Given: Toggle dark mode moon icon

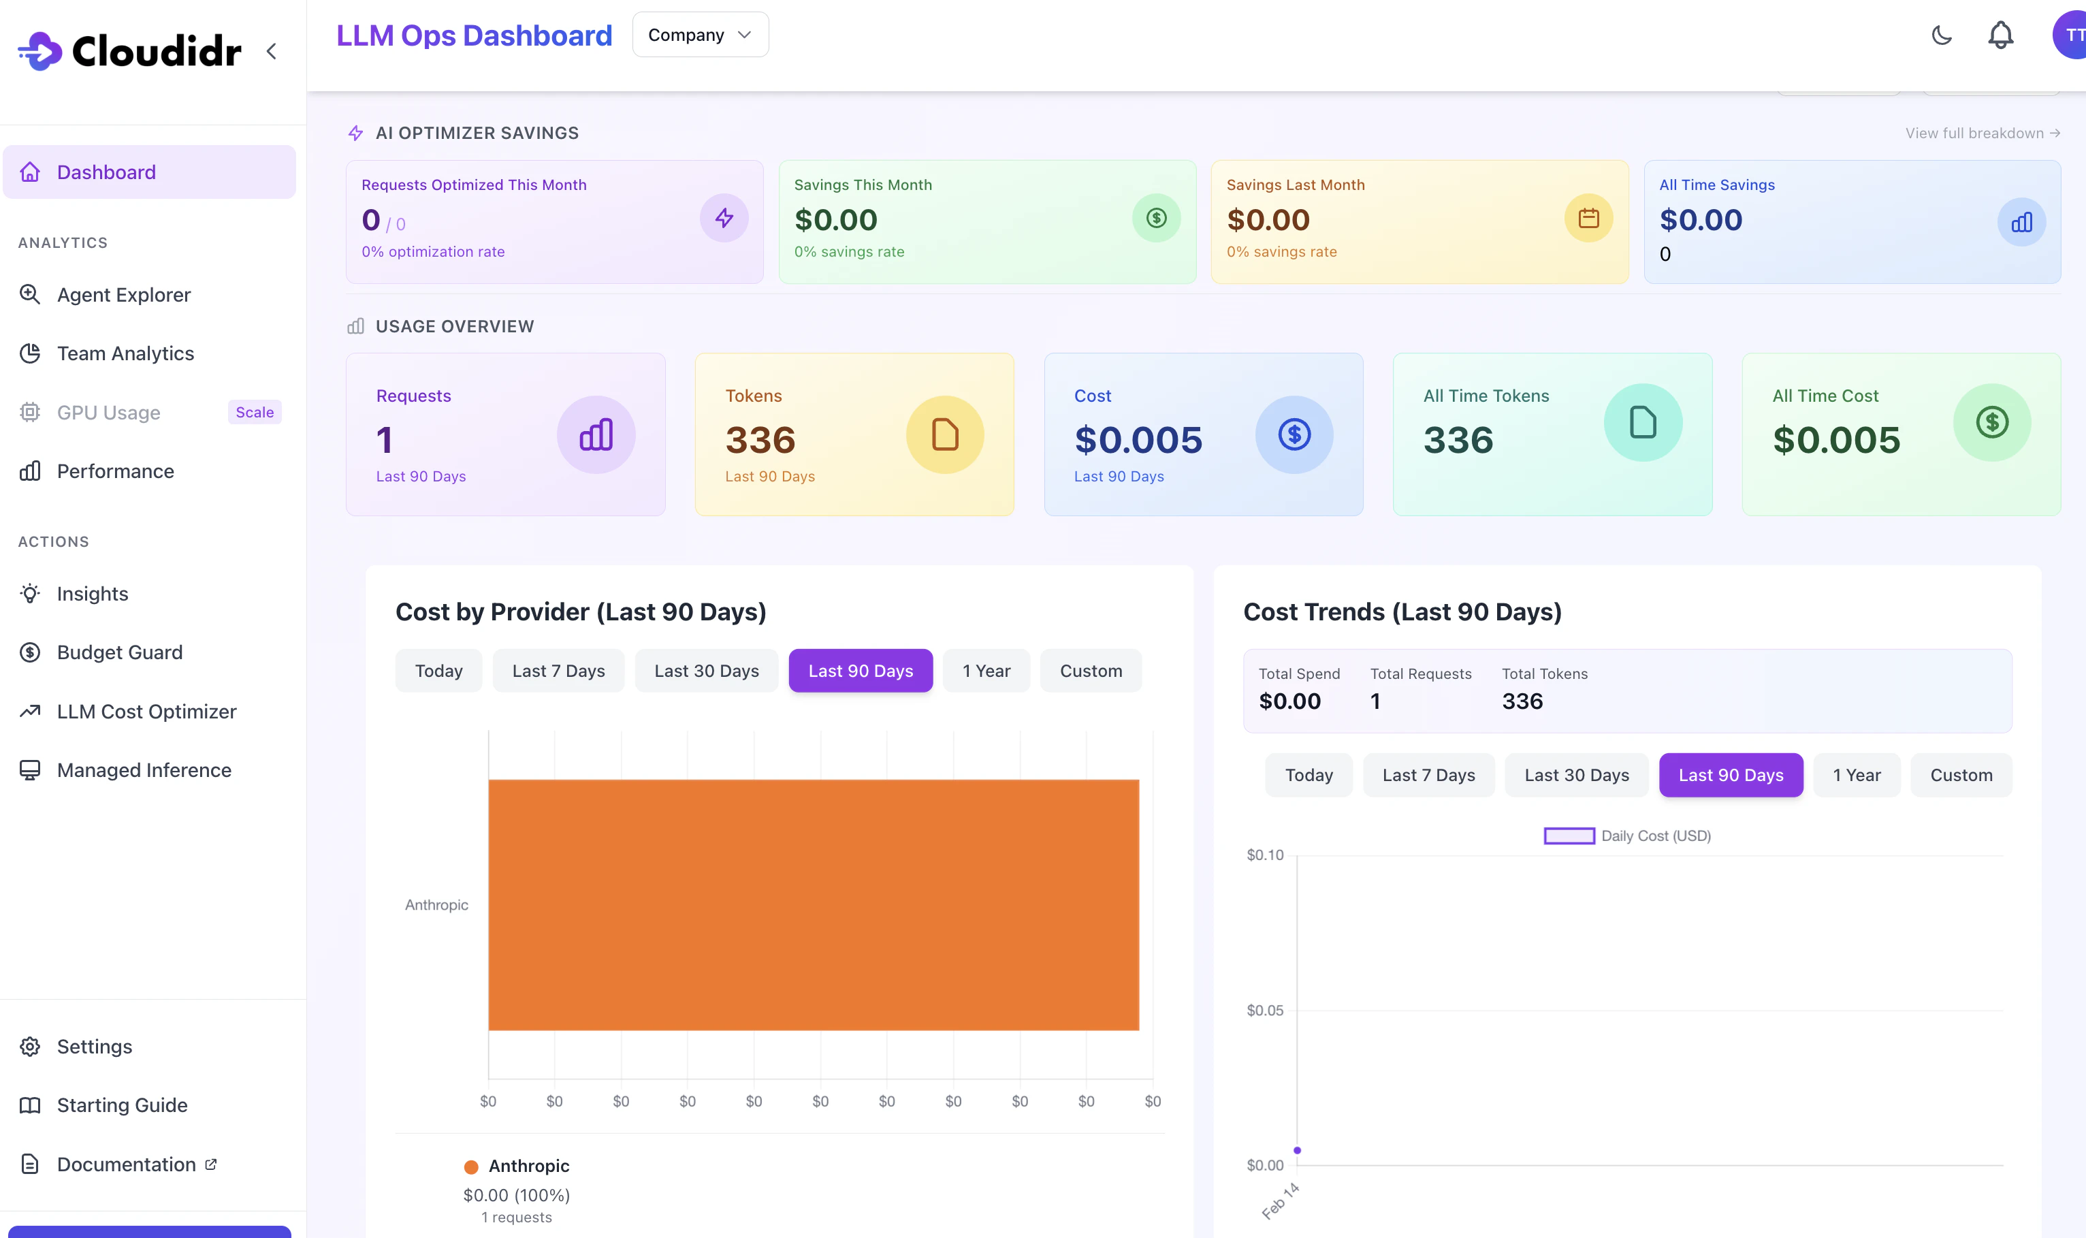Looking at the screenshot, I should click(1941, 35).
